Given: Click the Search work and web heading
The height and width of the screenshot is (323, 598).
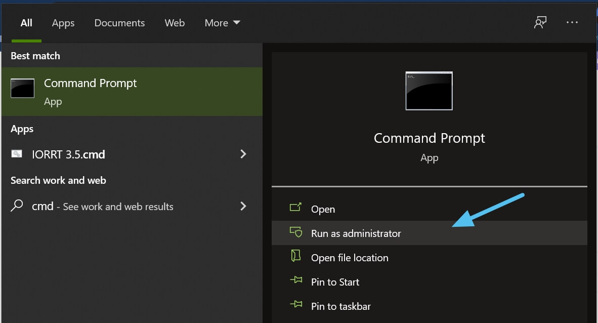Looking at the screenshot, I should [x=58, y=180].
